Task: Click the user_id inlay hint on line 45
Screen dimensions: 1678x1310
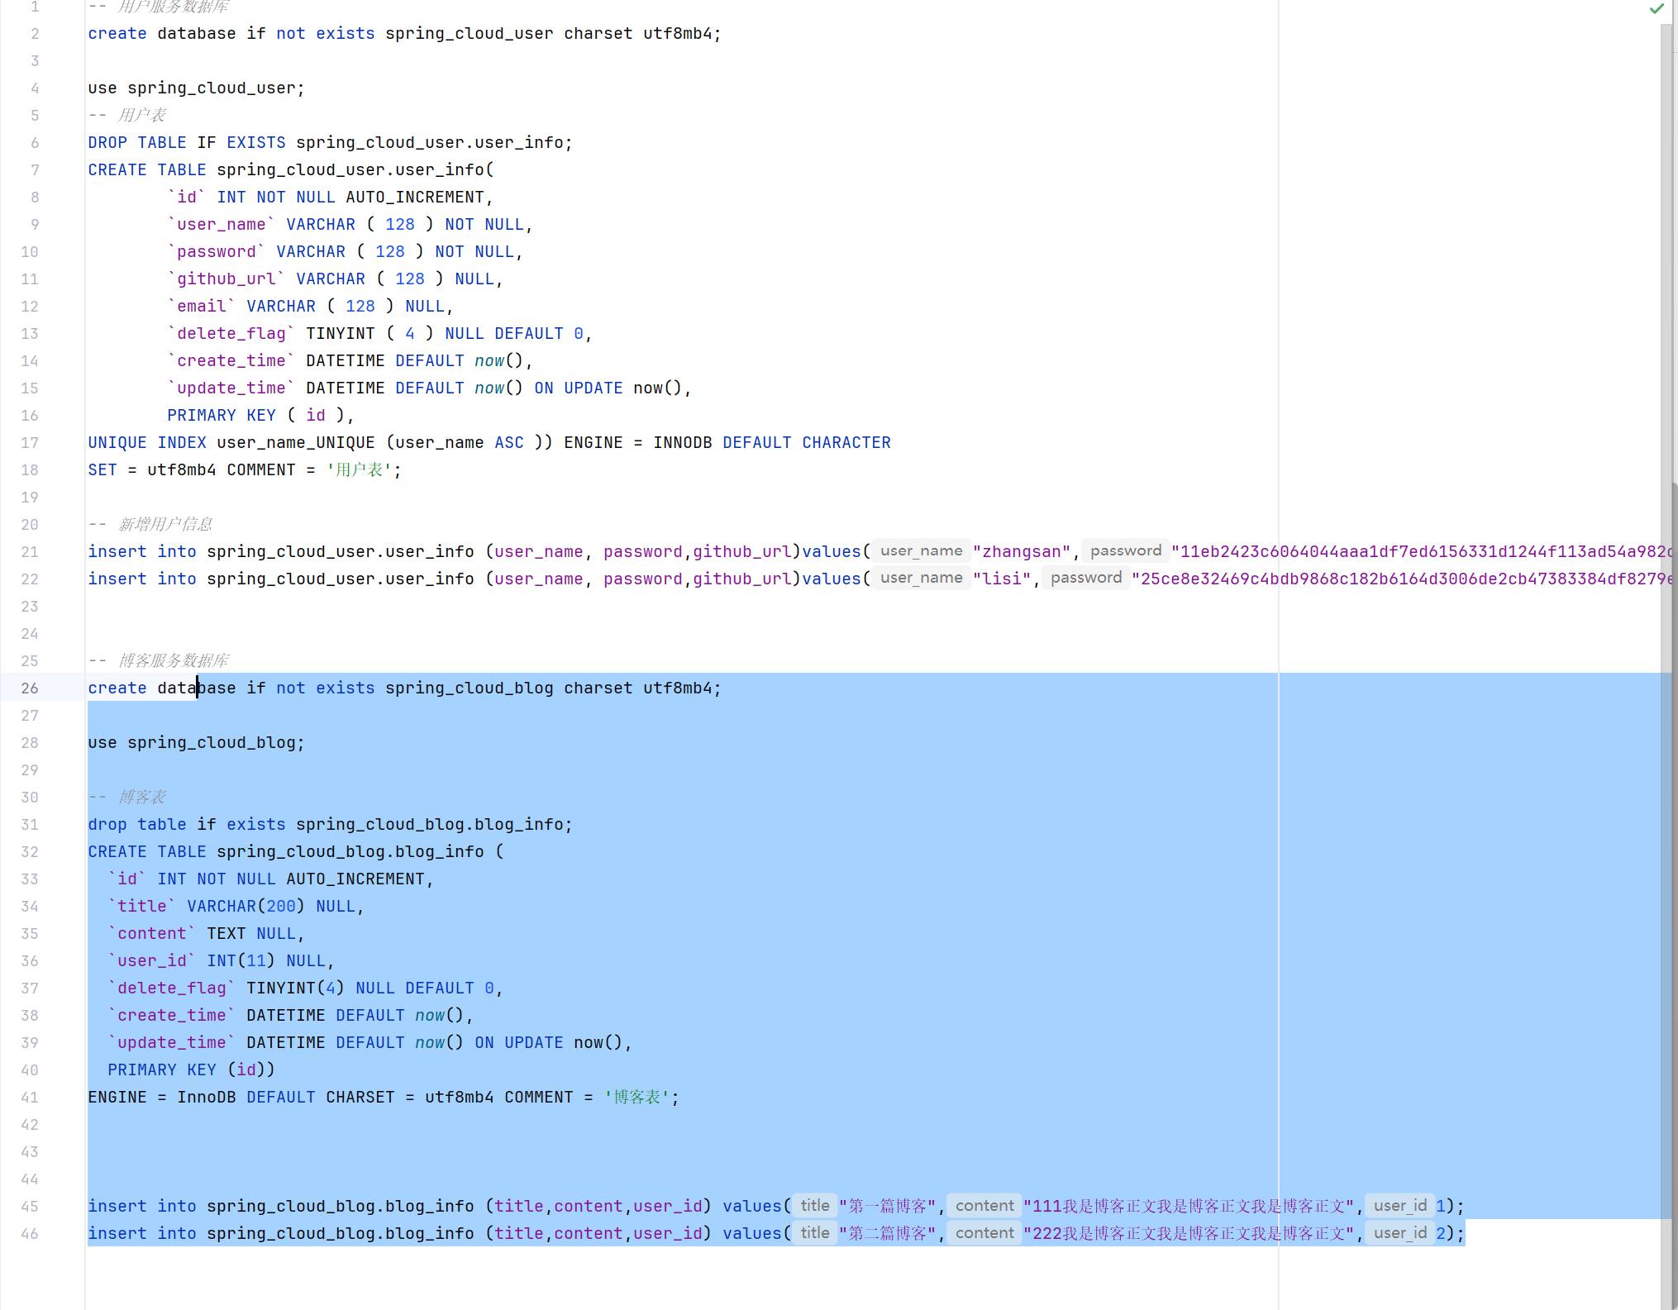Action: (1399, 1206)
